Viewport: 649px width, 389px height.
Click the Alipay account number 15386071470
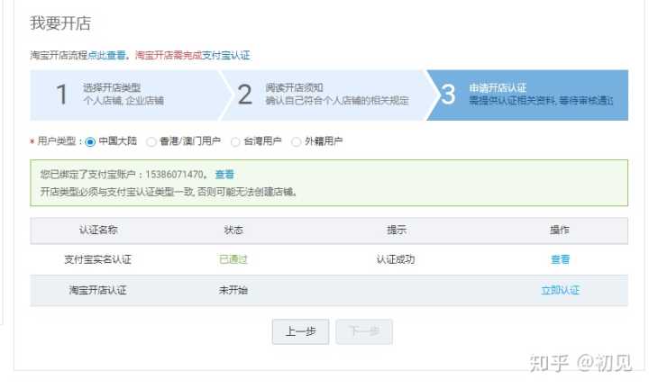click(174, 175)
